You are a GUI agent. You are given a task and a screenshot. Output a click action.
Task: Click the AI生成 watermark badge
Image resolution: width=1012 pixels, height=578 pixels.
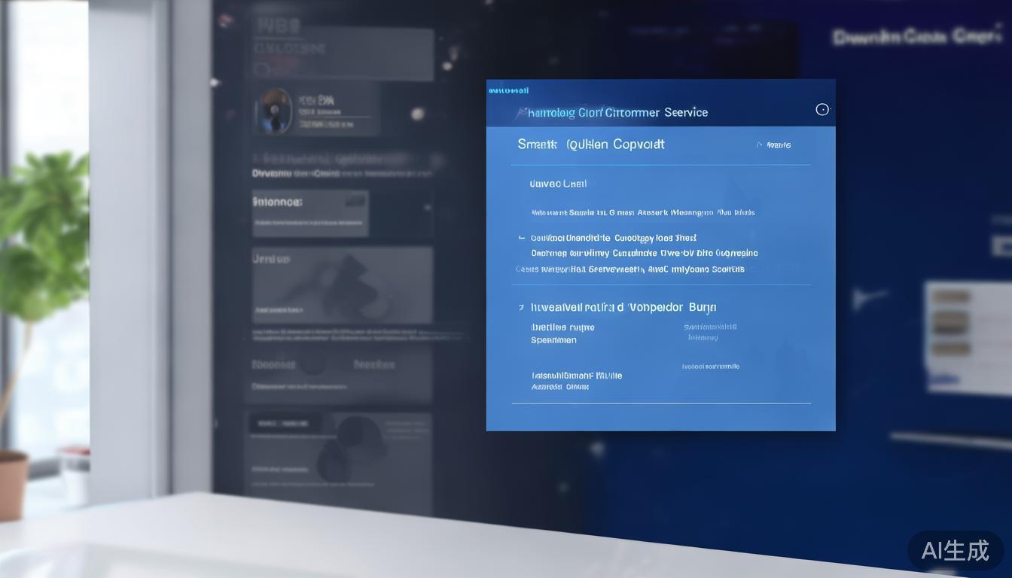[955, 550]
